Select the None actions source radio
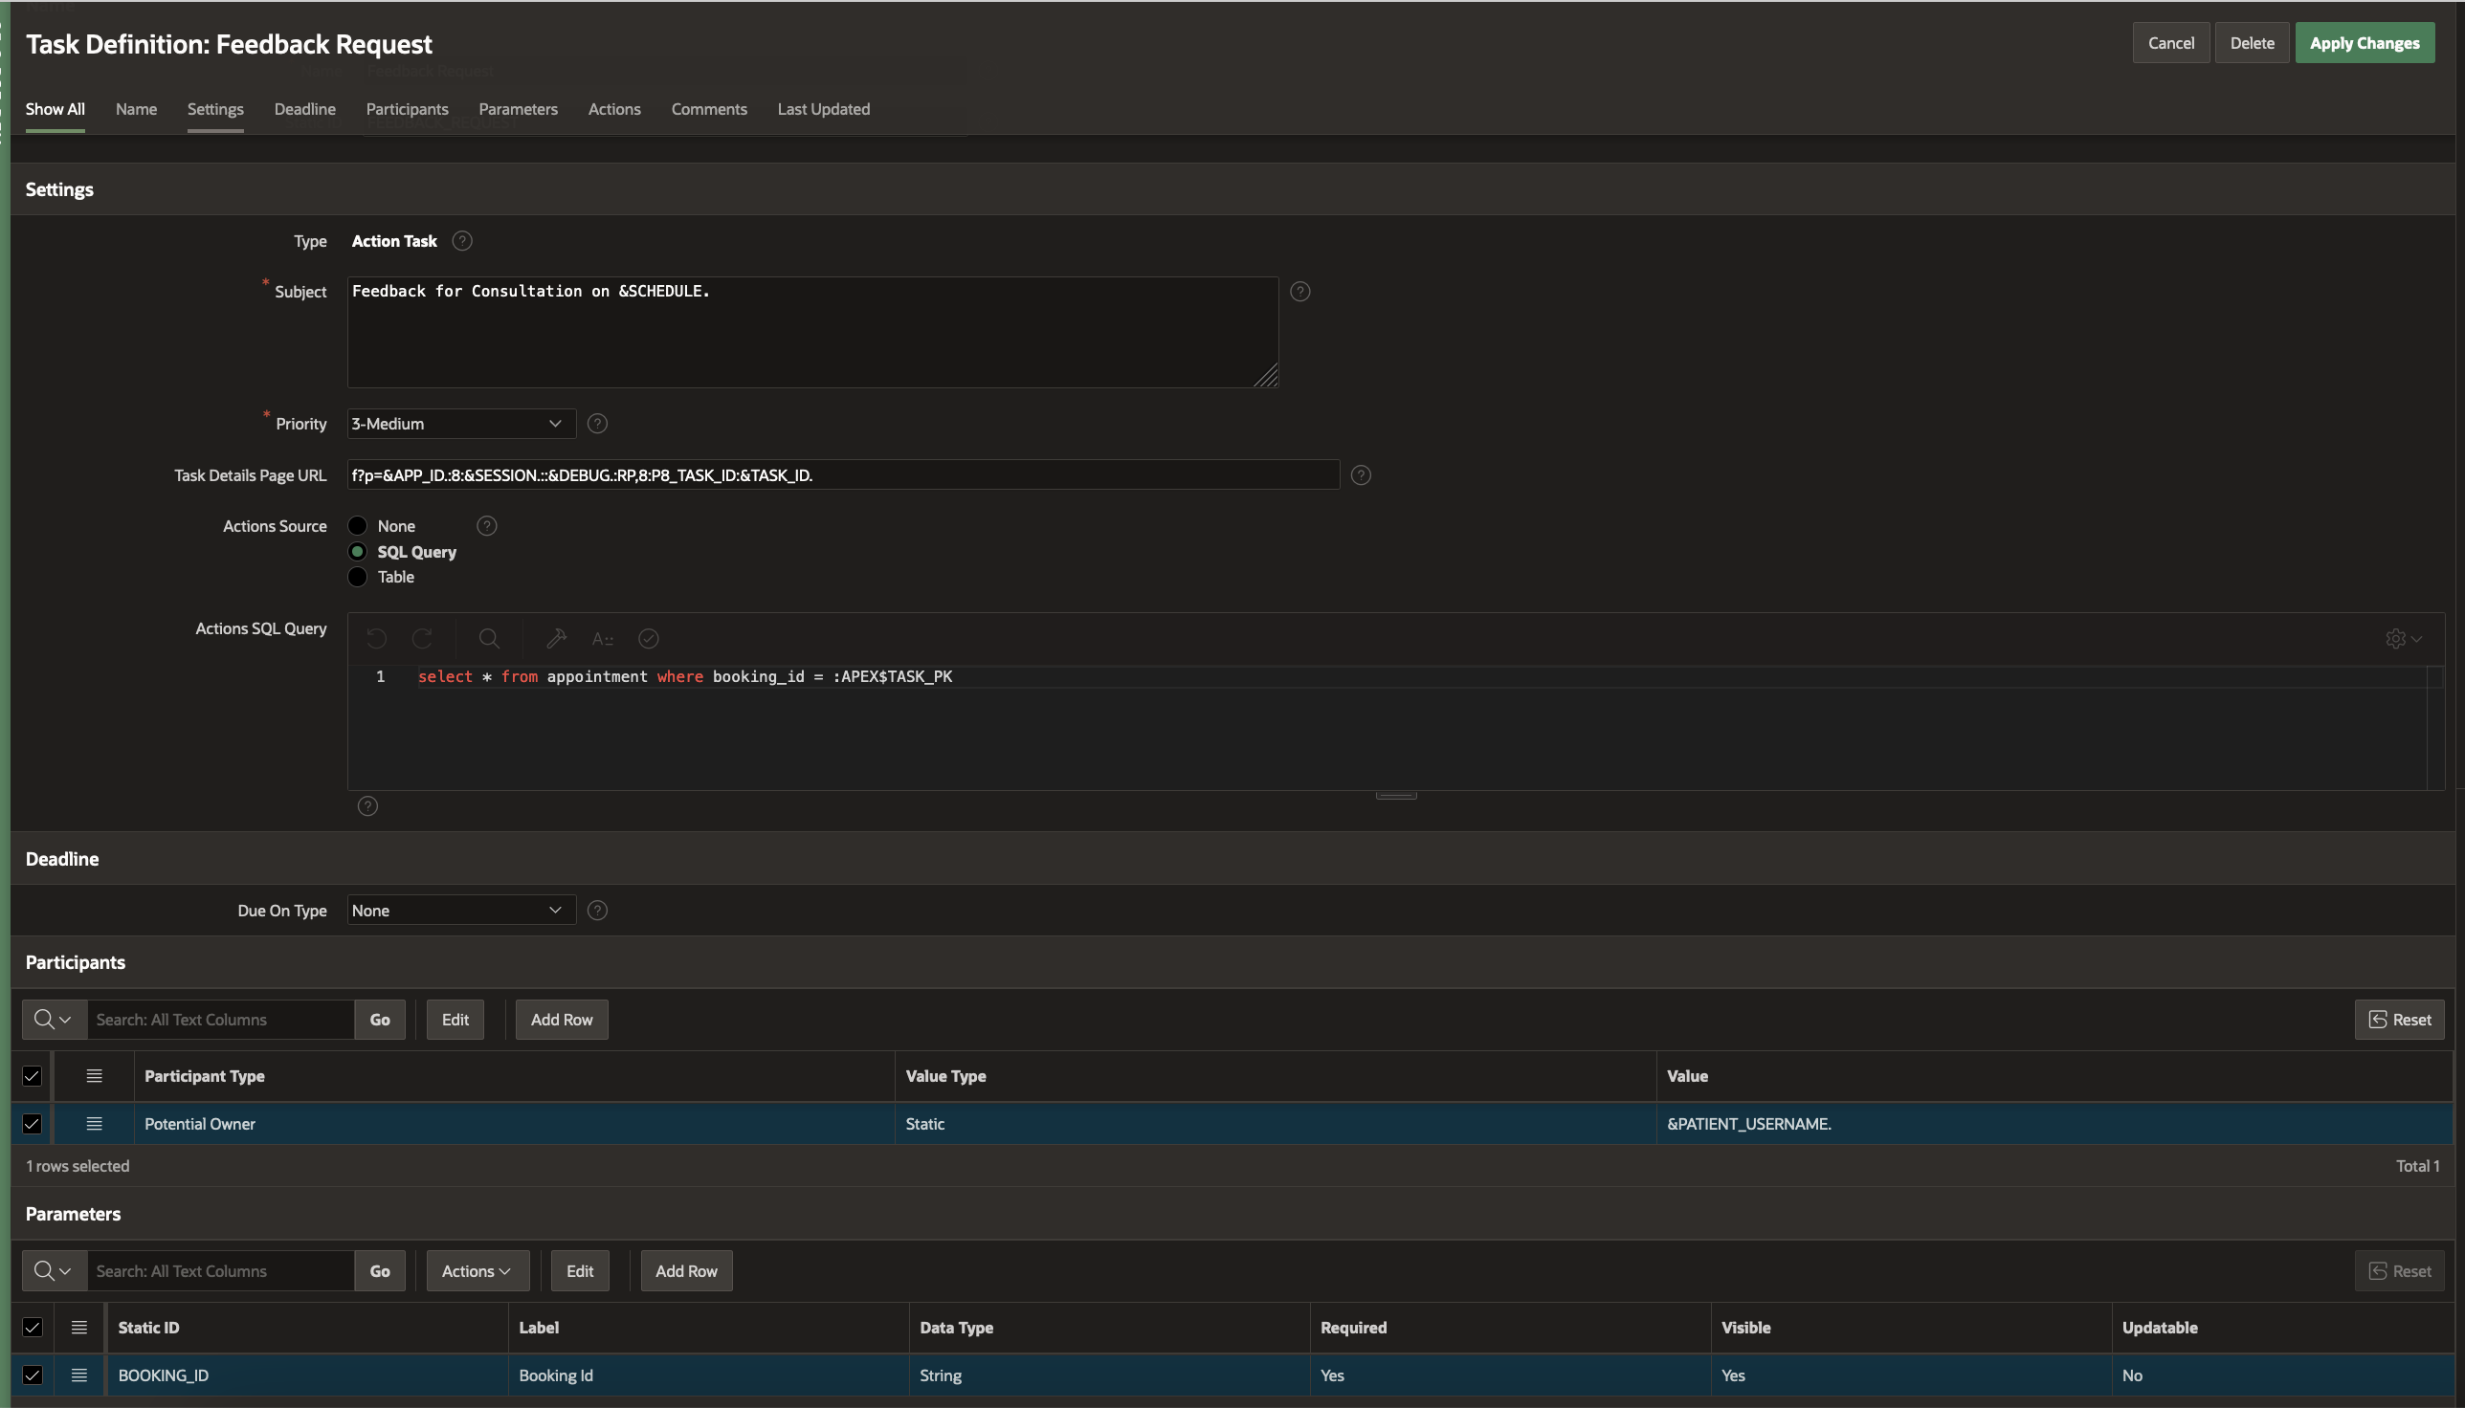2465x1408 pixels. tap(358, 526)
